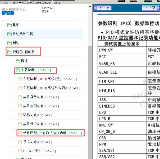Open 车载诊断 (OBD) 系统结构图[FS5A-EL] page
Screen dimensions: 160x159
[x=52, y=88]
